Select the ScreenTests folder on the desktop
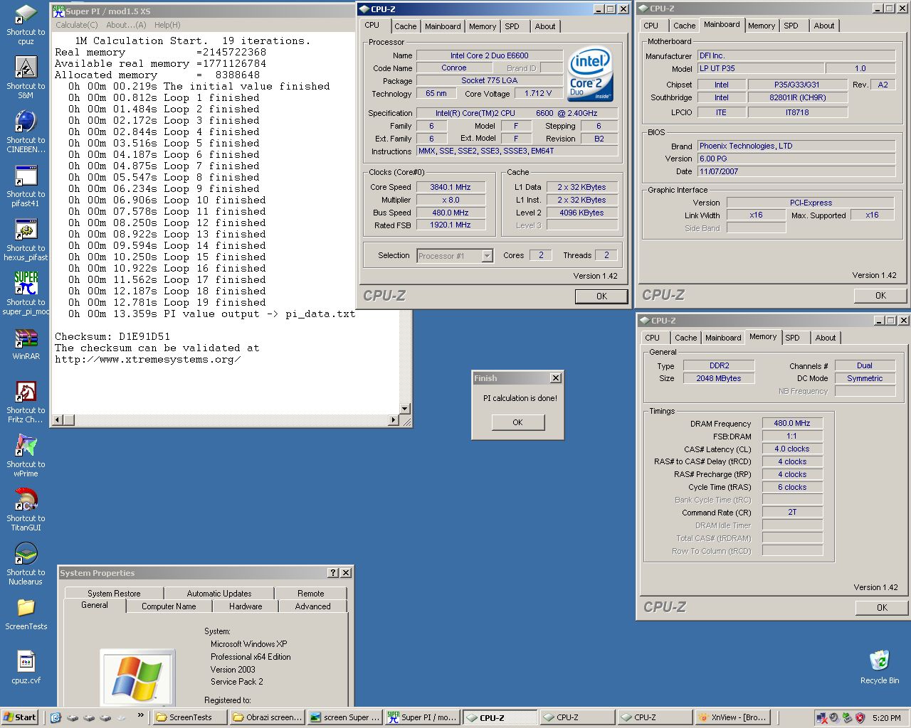Viewport: 911px width, 728px height. pos(26,614)
